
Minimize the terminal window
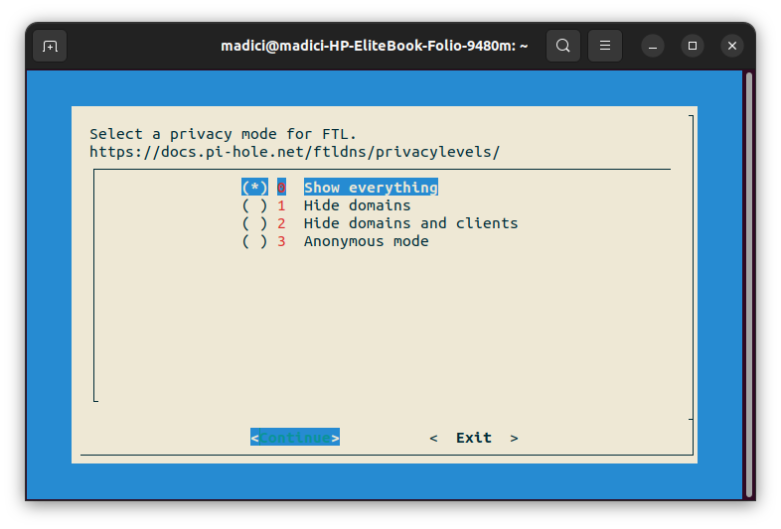tap(653, 46)
